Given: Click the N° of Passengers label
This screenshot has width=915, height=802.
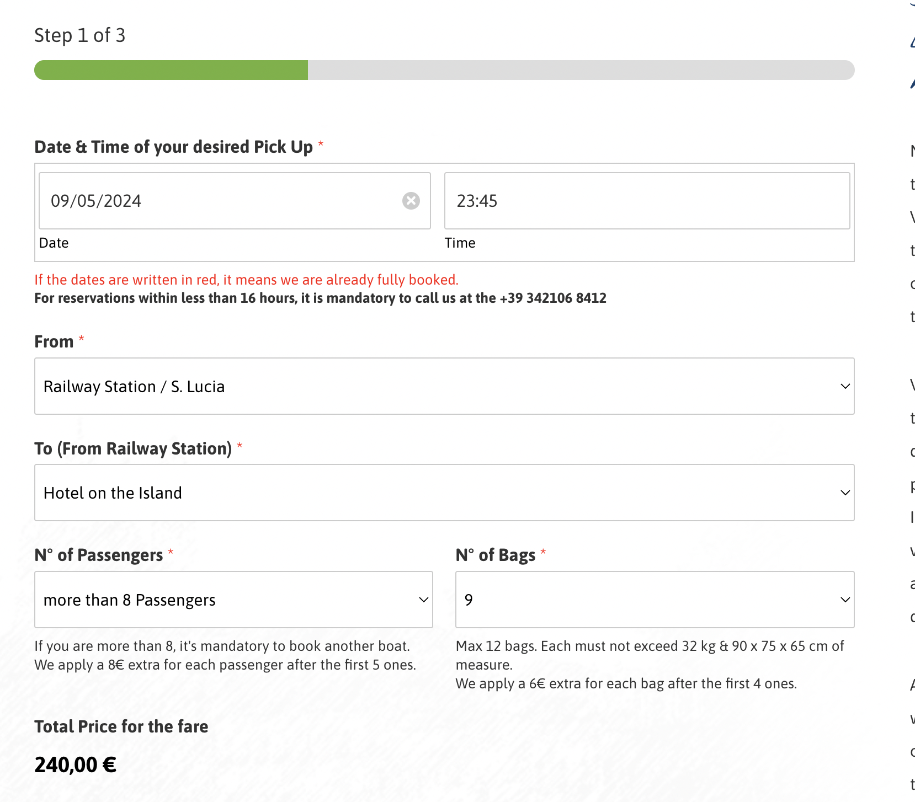Looking at the screenshot, I should pyautogui.click(x=99, y=555).
